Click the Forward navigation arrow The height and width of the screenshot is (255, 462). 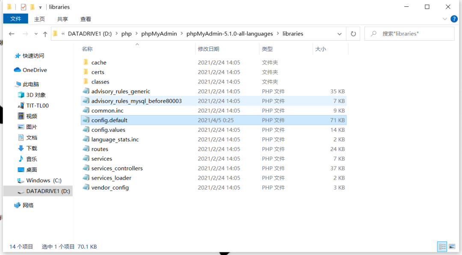tap(25, 34)
